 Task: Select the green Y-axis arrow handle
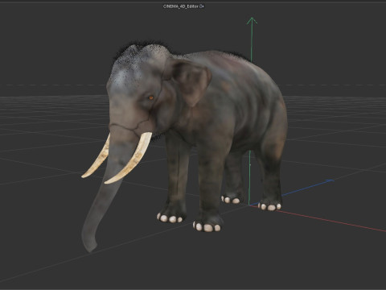tap(252, 21)
